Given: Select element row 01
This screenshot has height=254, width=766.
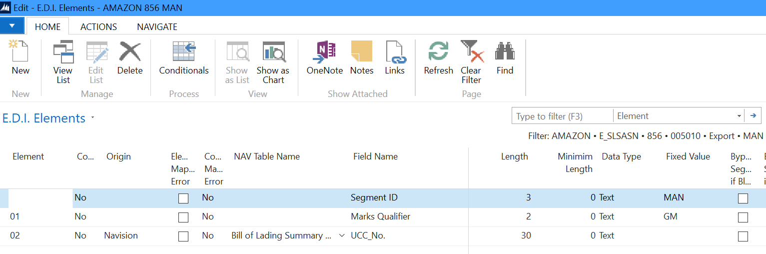Looking at the screenshot, I should point(15,216).
